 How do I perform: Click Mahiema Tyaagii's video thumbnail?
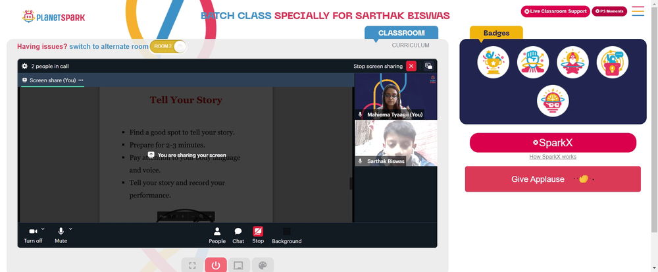396,97
